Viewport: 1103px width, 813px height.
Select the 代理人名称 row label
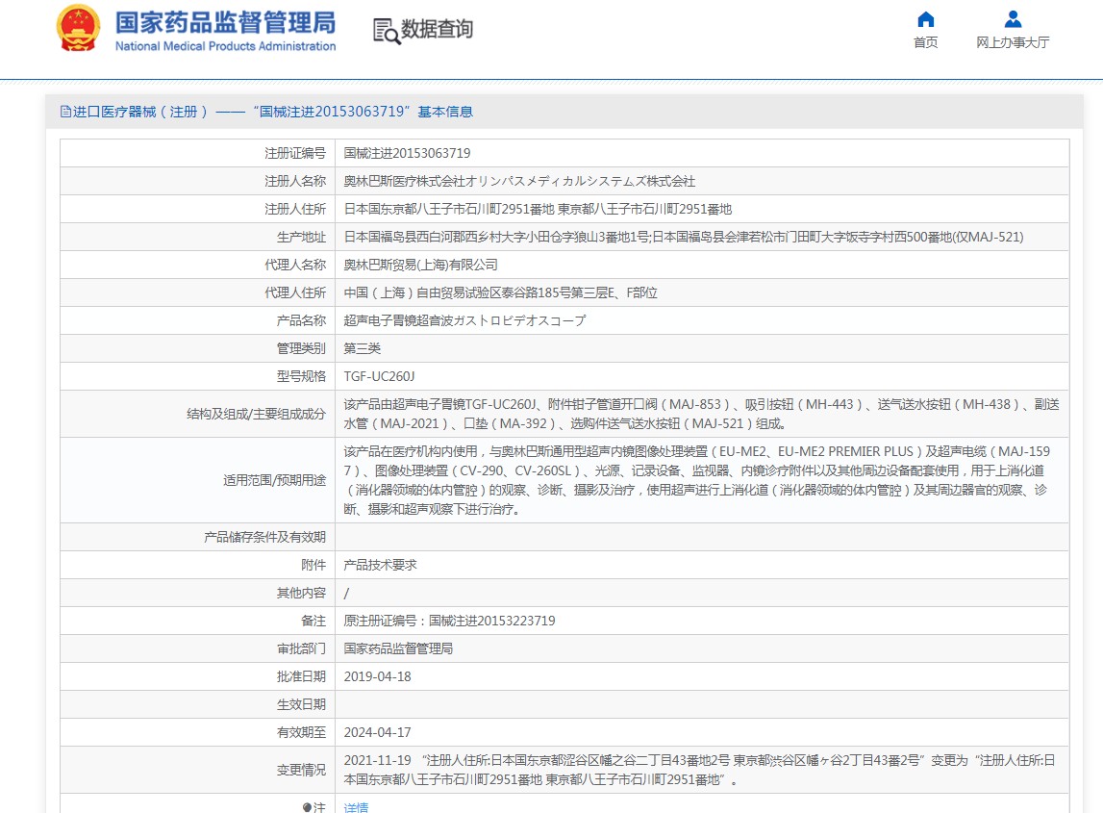[295, 265]
